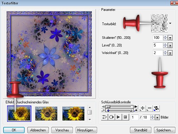Jump to the next frame
Screen dimensions: 178x134
click(136, 107)
